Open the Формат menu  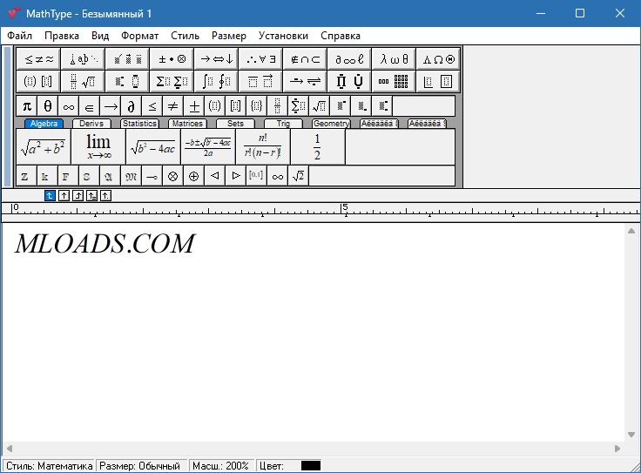(140, 36)
